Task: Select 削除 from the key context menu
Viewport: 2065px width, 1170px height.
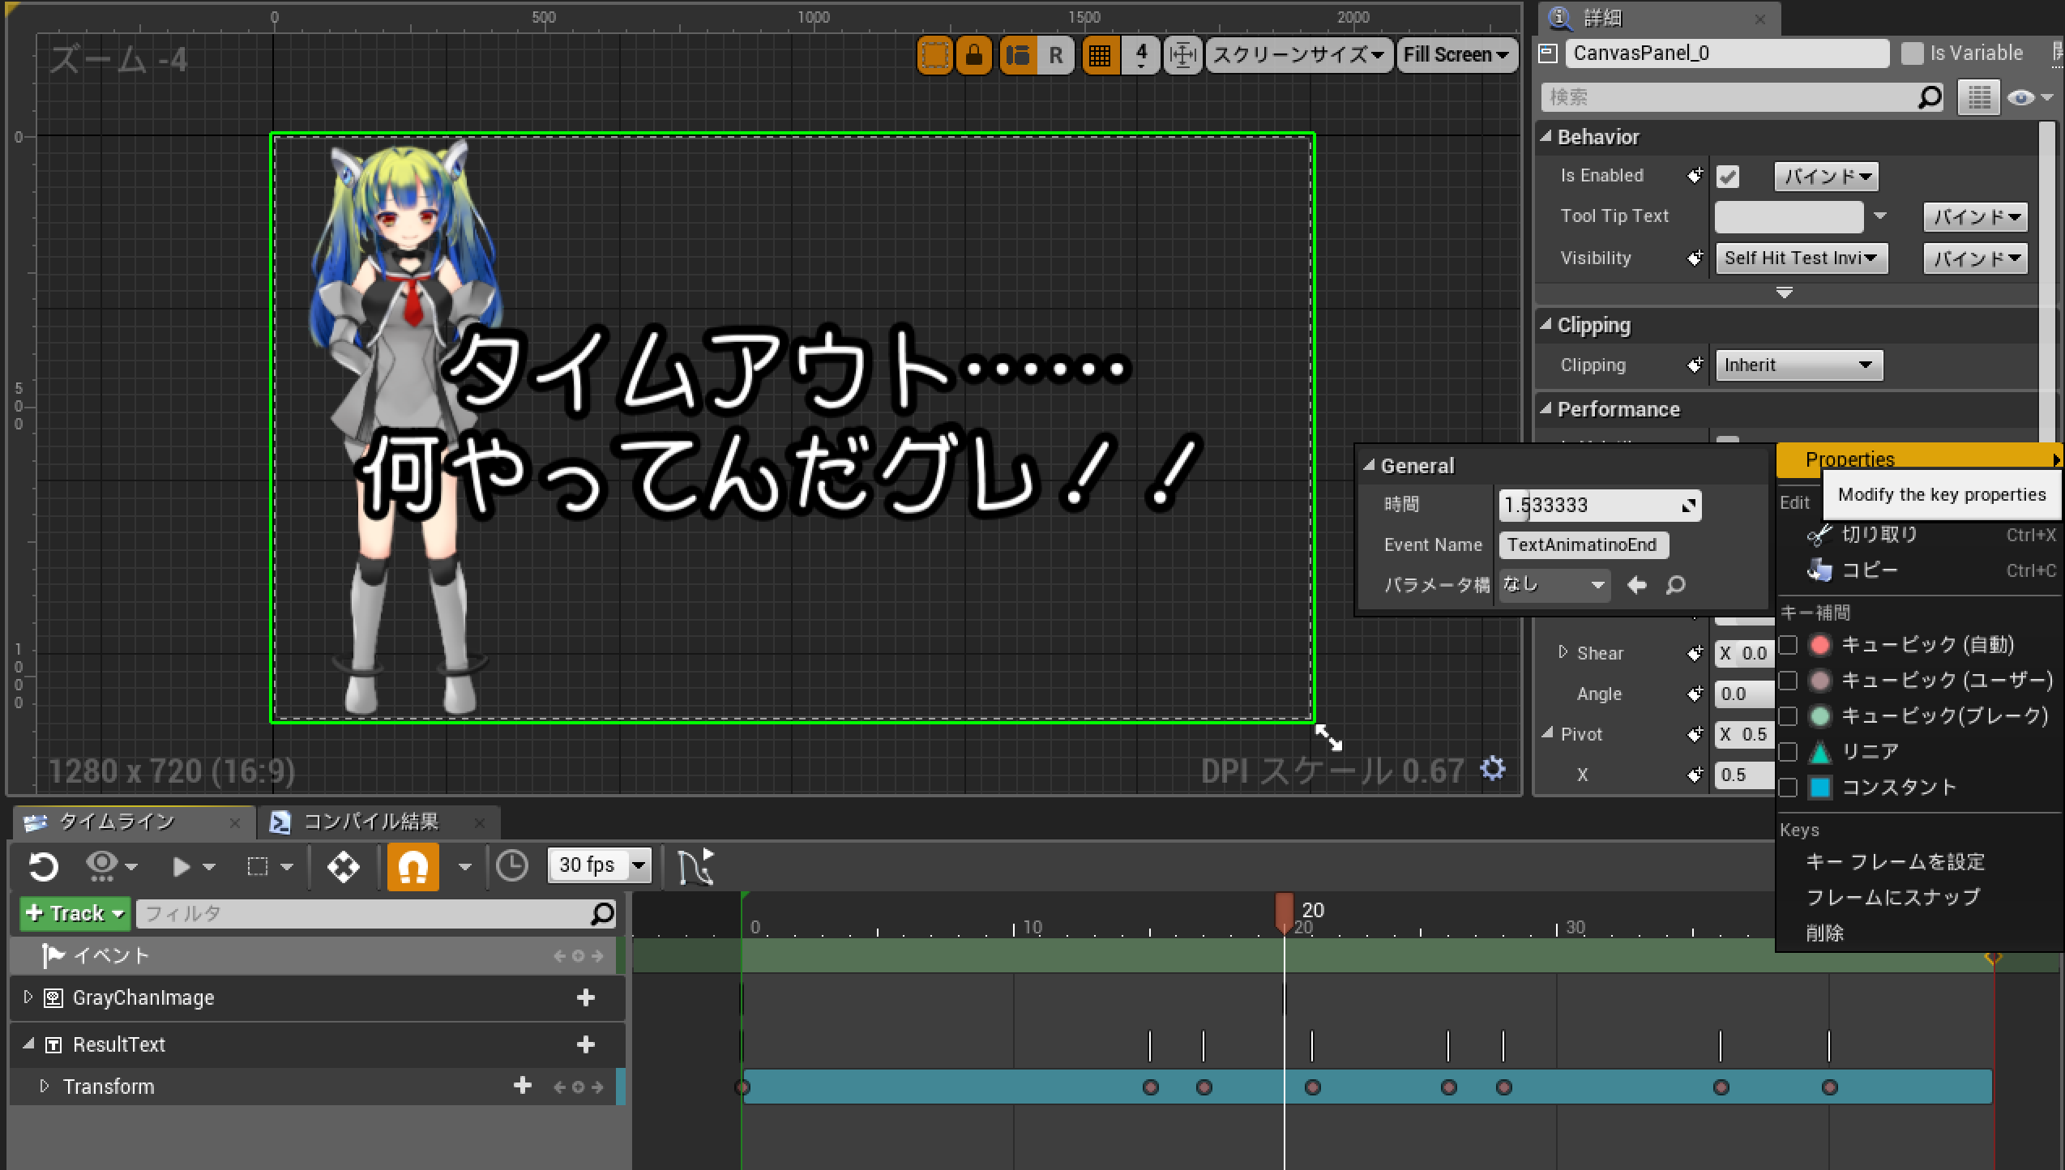Action: [x=1825, y=933]
